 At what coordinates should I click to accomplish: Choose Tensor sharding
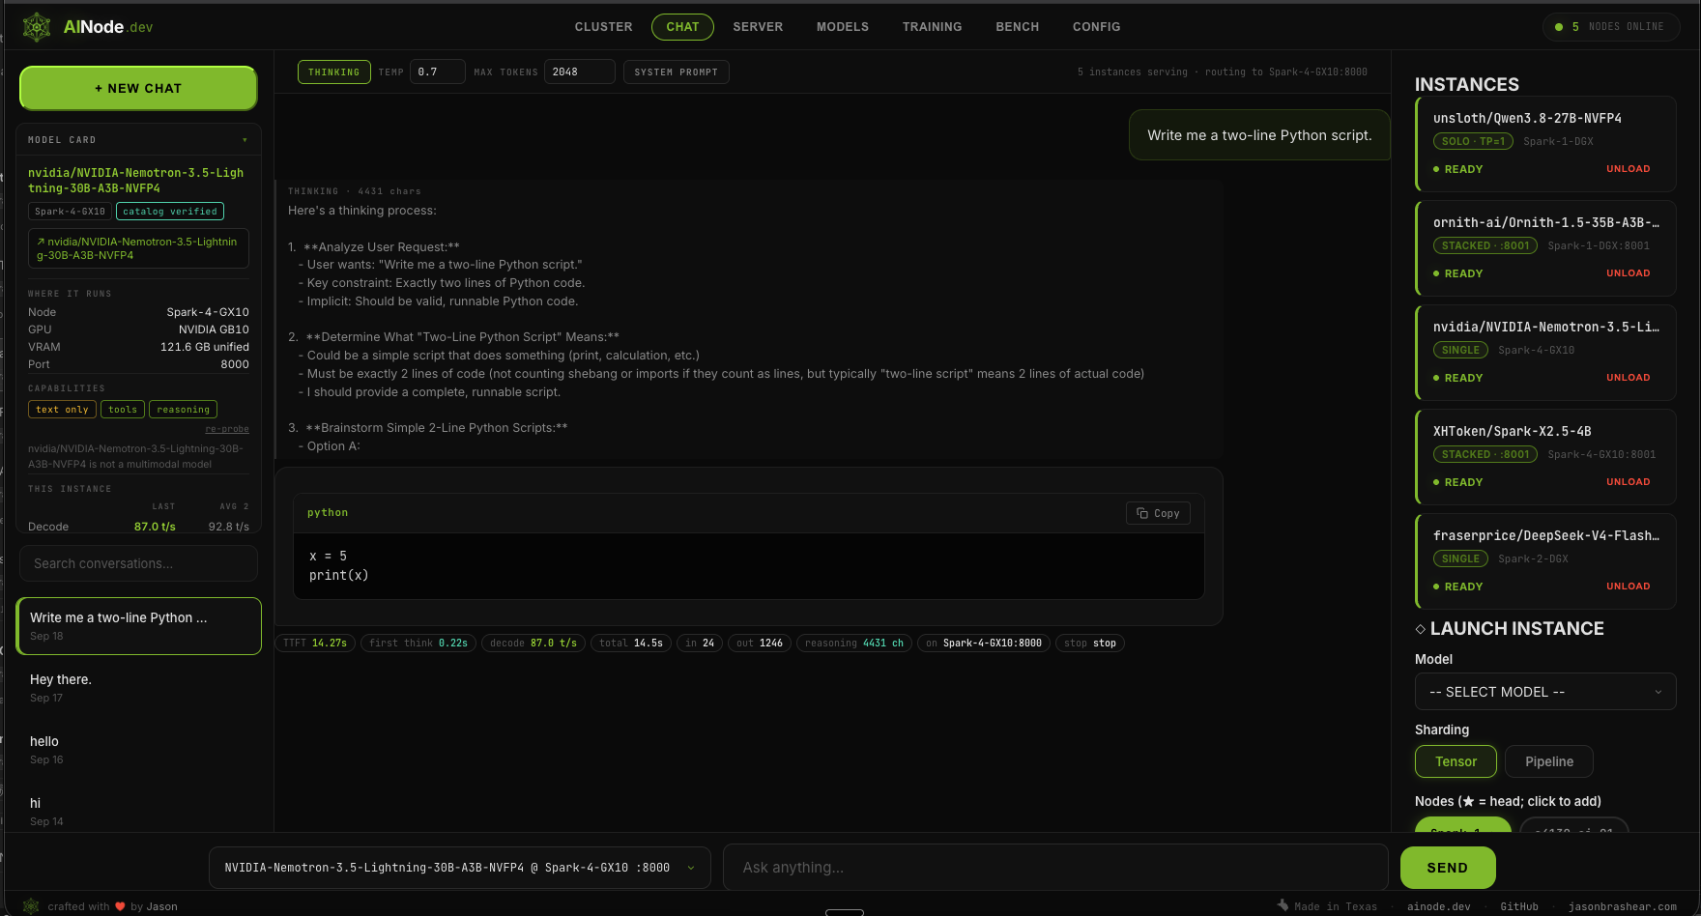tap(1456, 761)
